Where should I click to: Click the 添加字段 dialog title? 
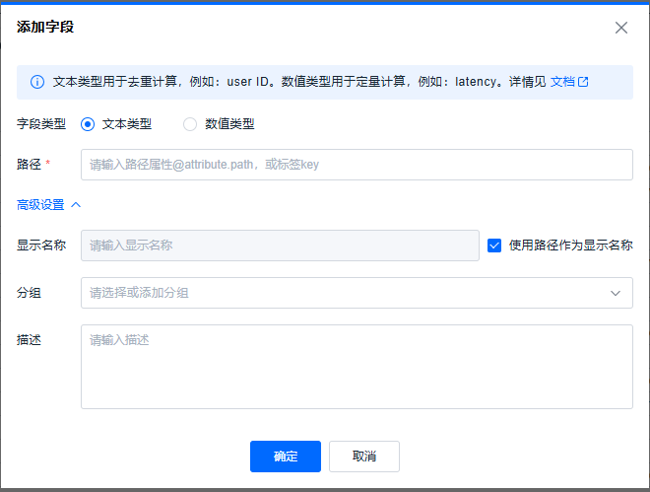click(45, 28)
